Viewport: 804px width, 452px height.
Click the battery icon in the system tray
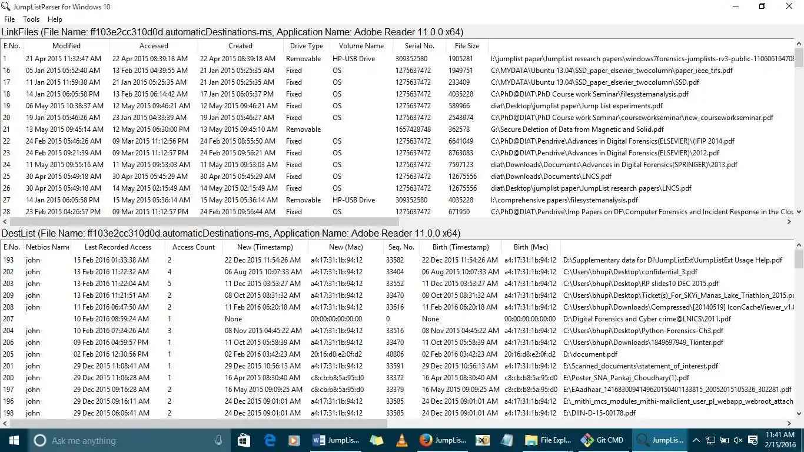tap(723, 440)
